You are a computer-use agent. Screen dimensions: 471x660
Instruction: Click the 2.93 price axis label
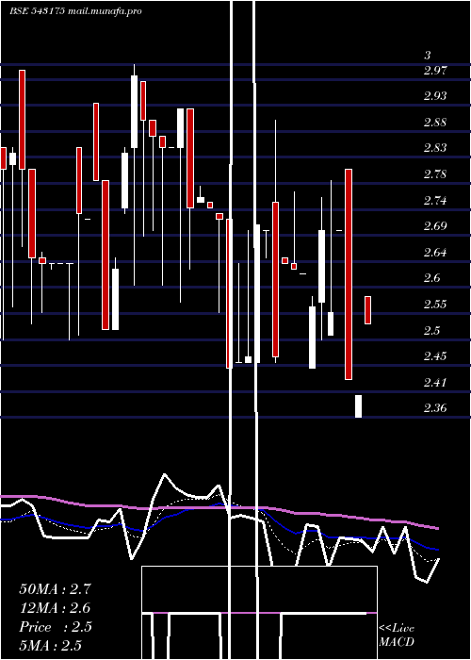coord(435,96)
